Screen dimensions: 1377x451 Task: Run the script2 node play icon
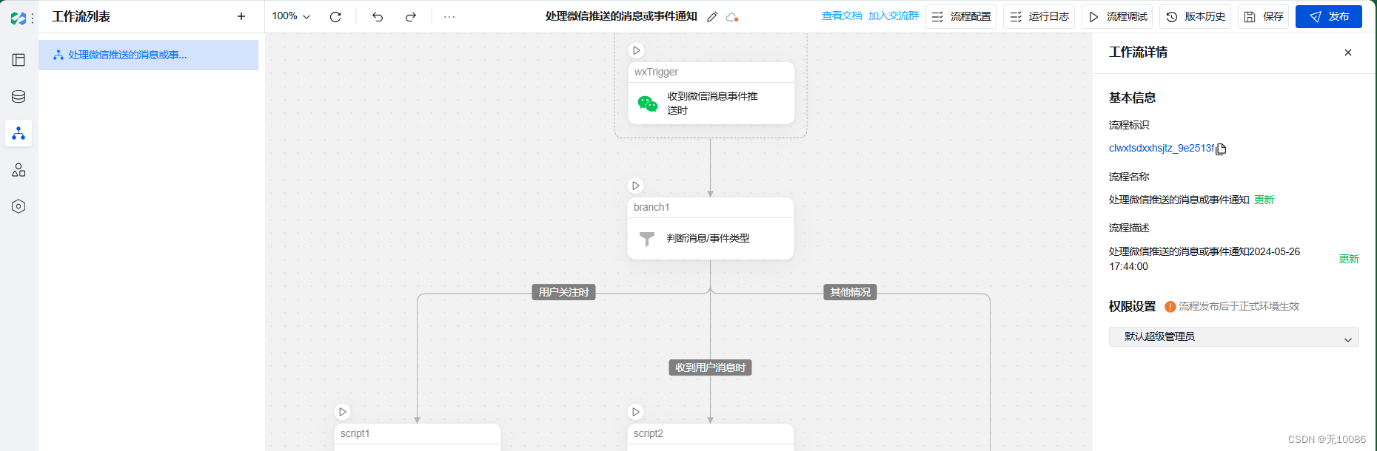pos(635,412)
